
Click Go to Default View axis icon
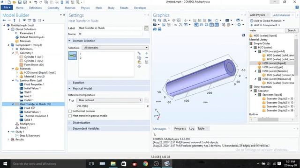[x=186, y=20]
